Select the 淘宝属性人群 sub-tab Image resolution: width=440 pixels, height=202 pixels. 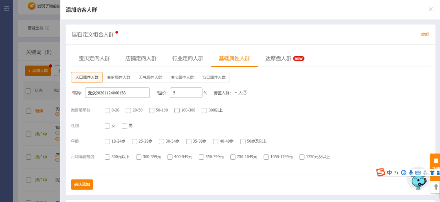click(x=182, y=78)
